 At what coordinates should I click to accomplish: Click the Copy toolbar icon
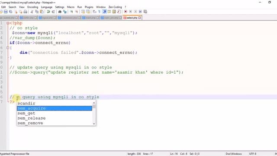37,12
